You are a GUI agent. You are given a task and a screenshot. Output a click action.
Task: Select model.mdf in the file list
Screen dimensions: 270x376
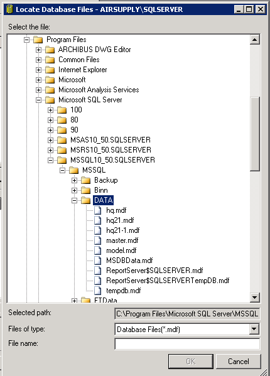point(121,250)
